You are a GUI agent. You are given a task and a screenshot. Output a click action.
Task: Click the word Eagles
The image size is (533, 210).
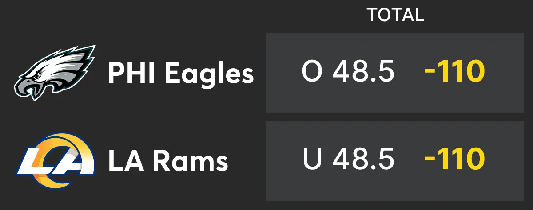210,74
